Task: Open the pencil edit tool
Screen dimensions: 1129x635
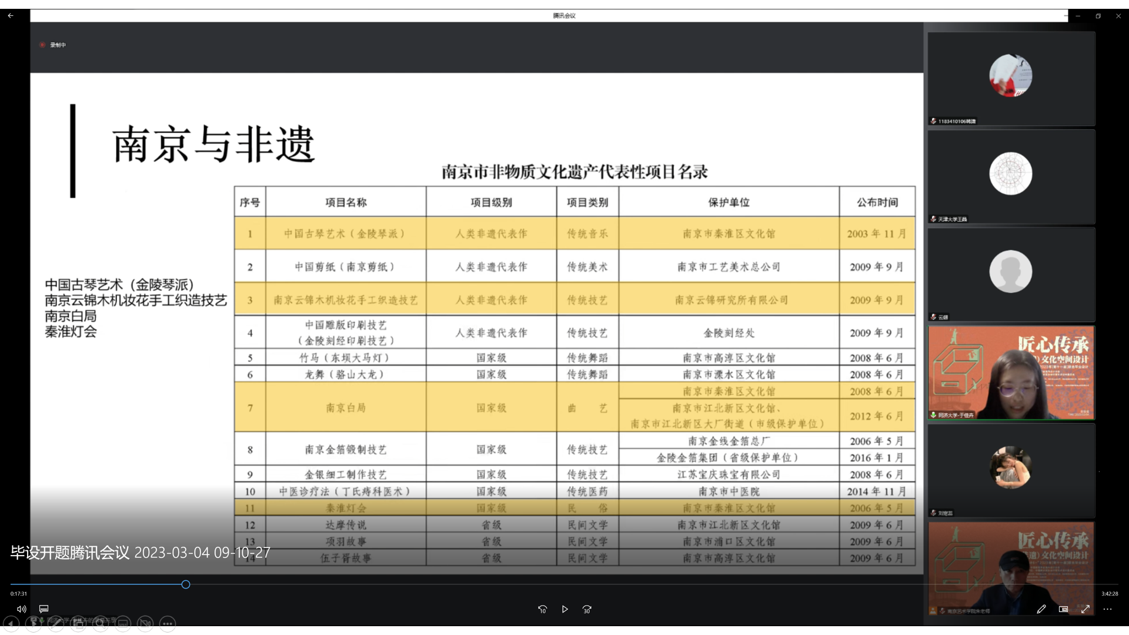Action: pos(1041,609)
